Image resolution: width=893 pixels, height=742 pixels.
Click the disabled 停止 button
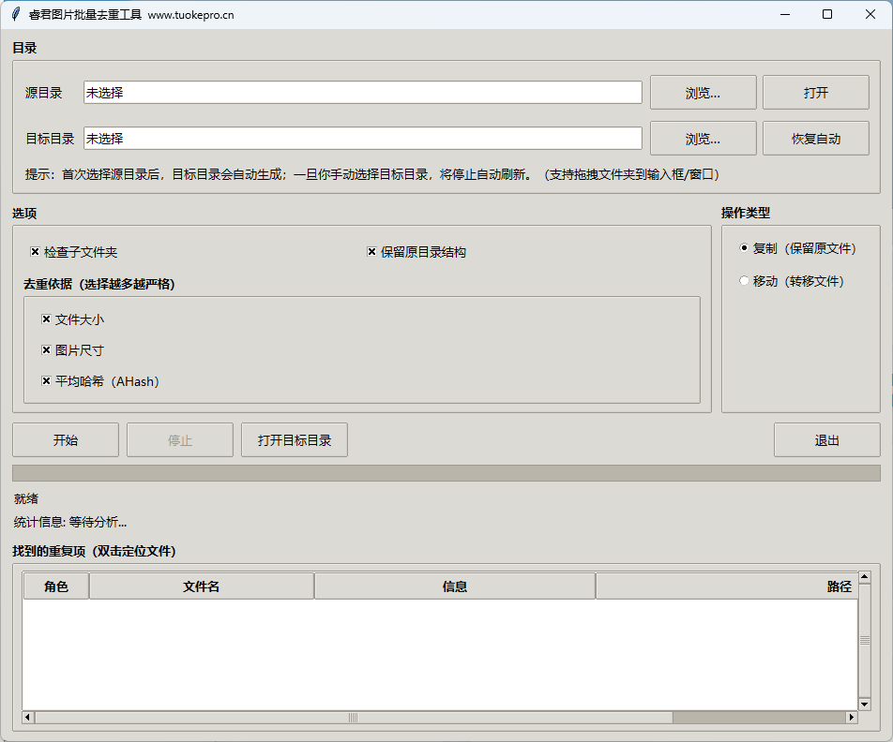coord(180,439)
